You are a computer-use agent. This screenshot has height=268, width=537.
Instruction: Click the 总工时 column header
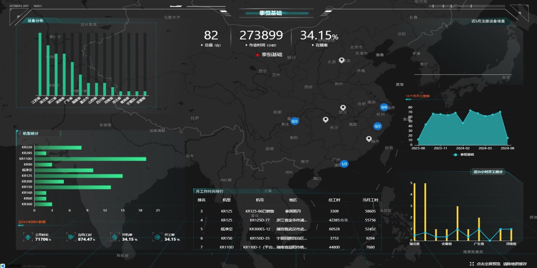pos(334,200)
